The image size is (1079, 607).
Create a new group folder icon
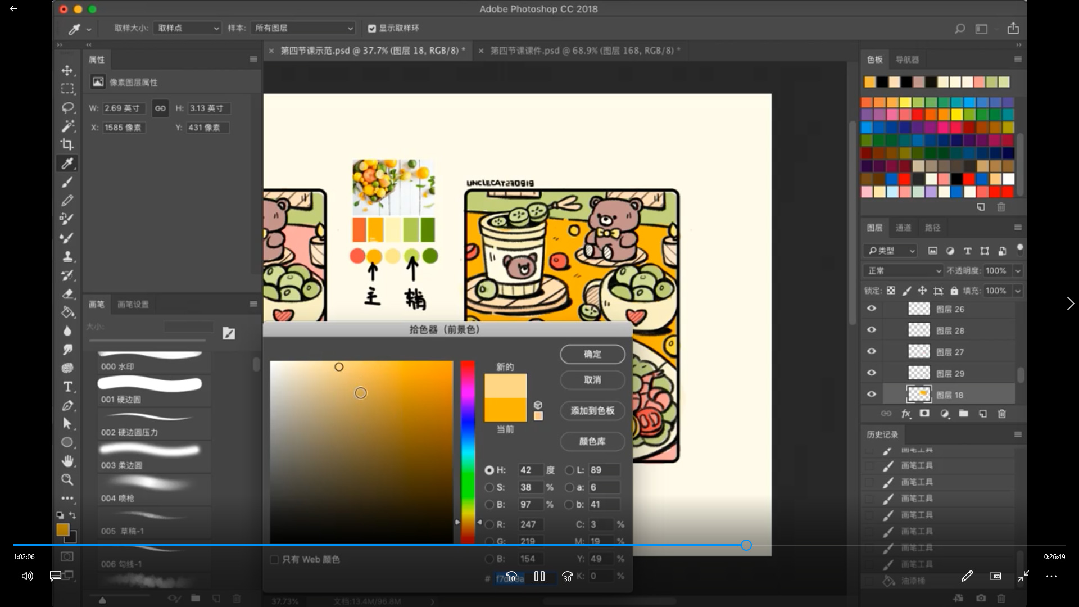coord(963,414)
